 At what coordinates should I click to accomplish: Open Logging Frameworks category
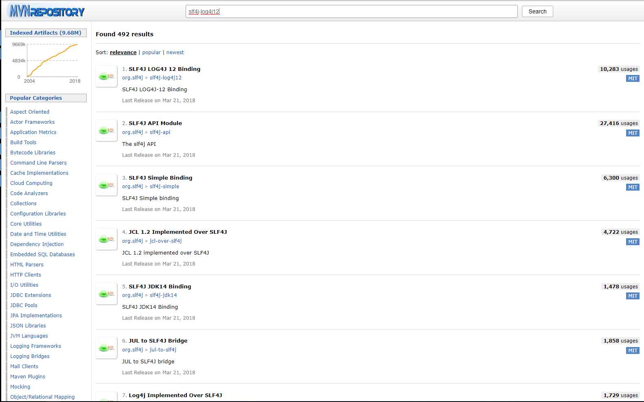pos(36,346)
